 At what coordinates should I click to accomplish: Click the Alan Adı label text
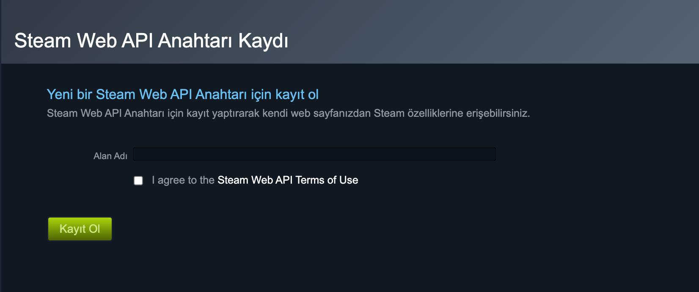tap(110, 156)
